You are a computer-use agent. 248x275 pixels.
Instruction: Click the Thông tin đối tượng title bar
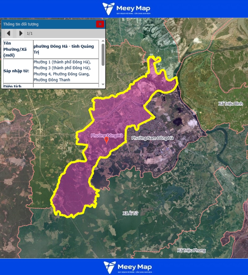click(48, 24)
